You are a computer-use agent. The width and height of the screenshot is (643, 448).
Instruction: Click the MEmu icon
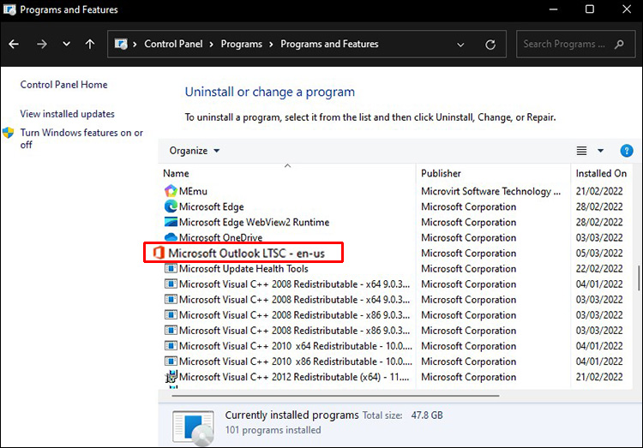171,191
